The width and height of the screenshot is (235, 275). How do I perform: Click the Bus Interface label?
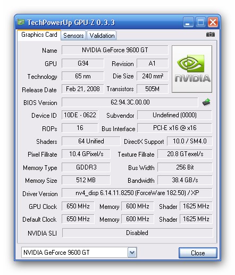[119, 129]
